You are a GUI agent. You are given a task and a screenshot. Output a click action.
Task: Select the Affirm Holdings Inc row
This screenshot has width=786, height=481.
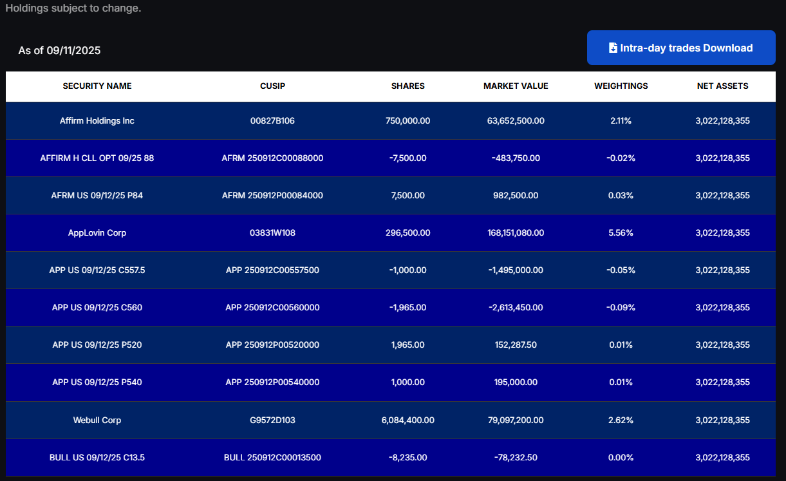pos(391,120)
